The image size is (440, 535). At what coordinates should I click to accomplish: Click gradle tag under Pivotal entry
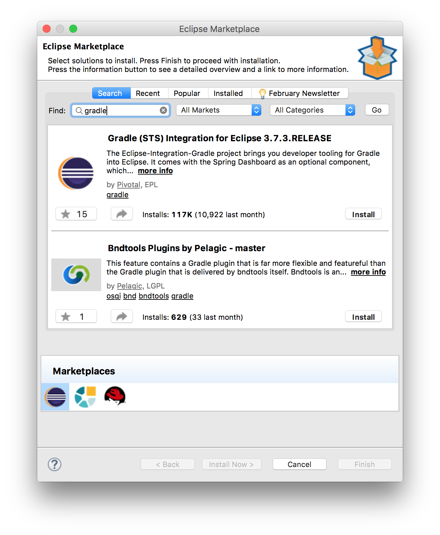tap(117, 195)
